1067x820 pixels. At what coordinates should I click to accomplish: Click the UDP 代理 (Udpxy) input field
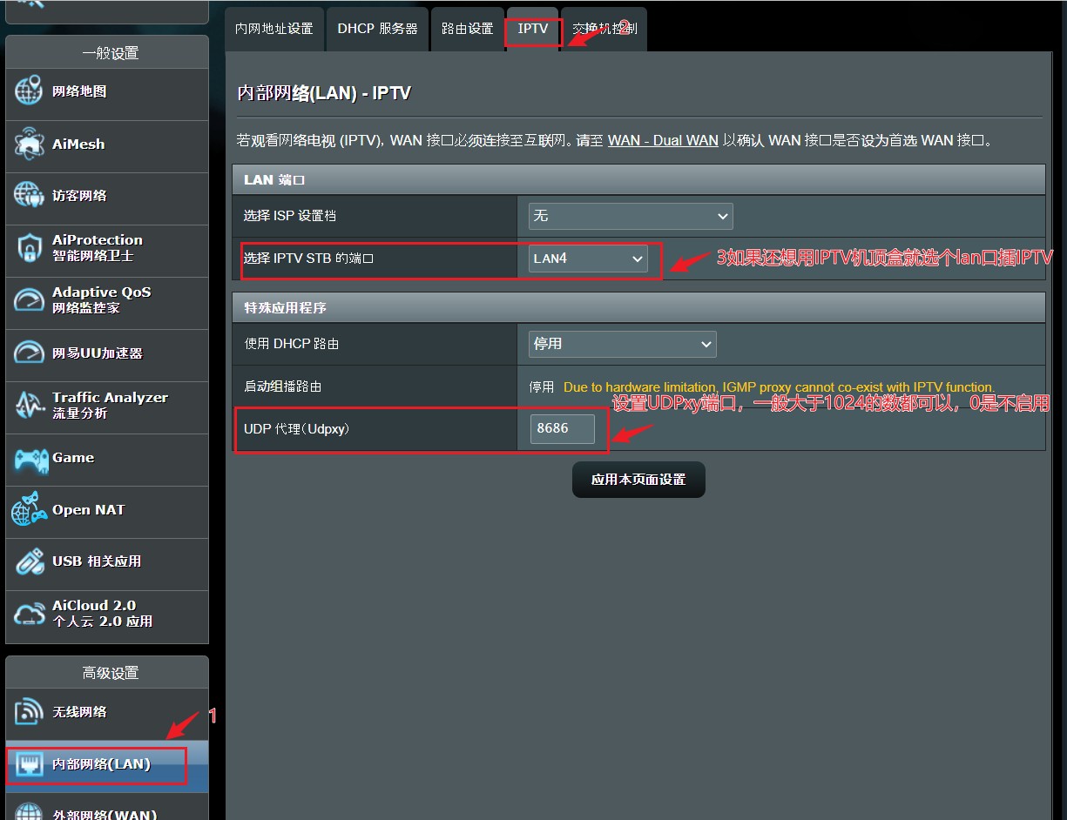click(562, 428)
